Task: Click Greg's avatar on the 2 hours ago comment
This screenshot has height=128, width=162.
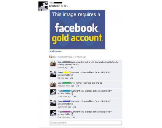Action: (x=53, y=74)
